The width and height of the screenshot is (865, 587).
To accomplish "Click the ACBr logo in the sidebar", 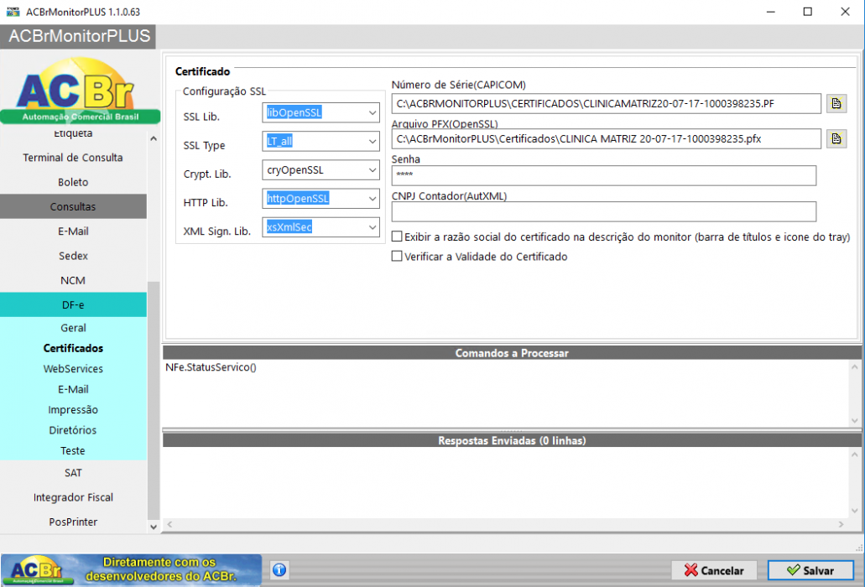I will coord(80,91).
